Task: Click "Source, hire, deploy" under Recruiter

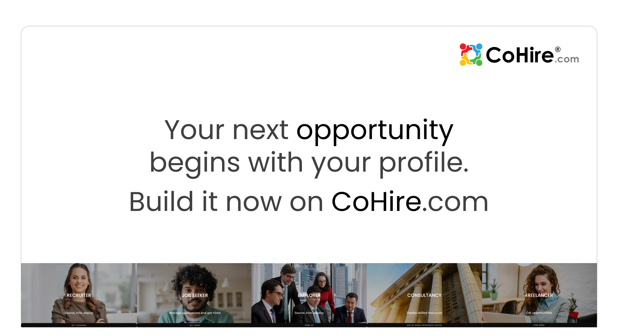Action: click(x=79, y=313)
